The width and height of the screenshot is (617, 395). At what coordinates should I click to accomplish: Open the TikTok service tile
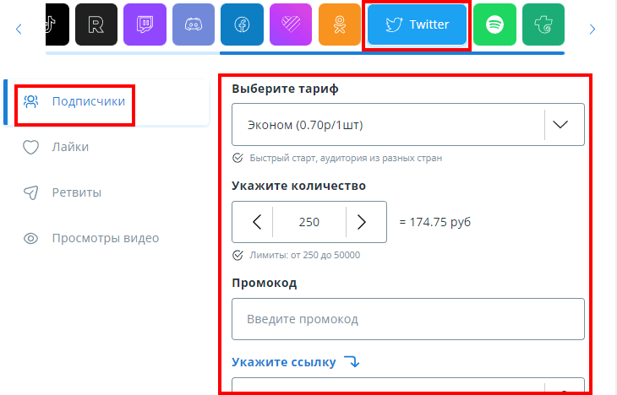57,24
